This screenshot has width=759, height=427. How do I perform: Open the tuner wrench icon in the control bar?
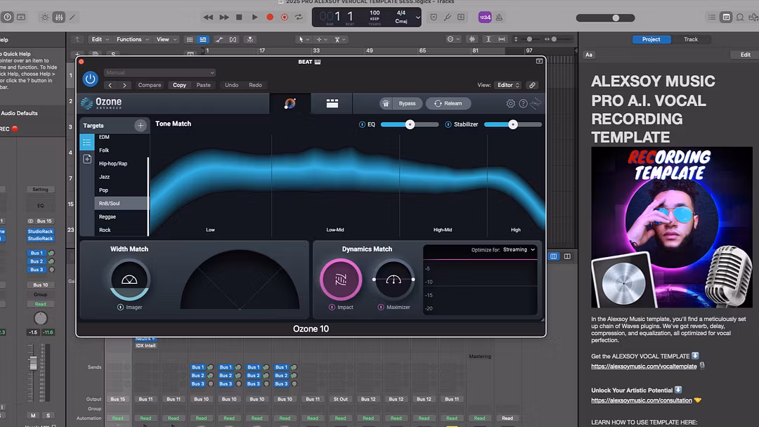point(447,18)
